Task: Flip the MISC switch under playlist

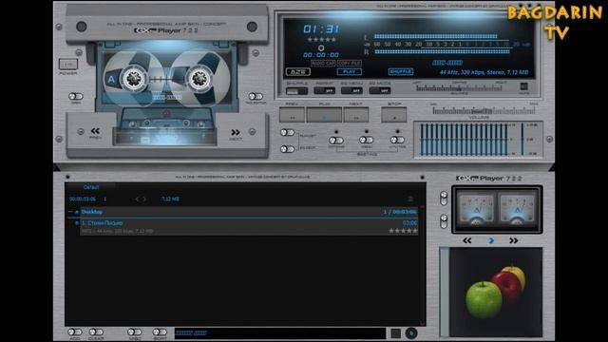Action: pos(135,332)
